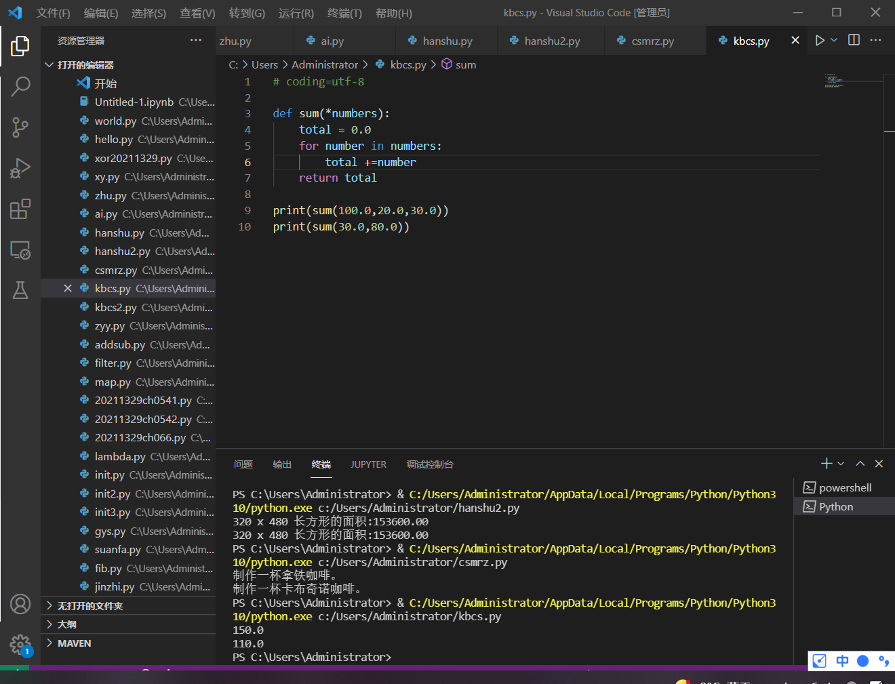The image size is (895, 684).
Task: Expand the 大纲 outline section
Action: pyautogui.click(x=66, y=624)
